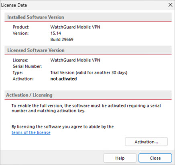Click the 'License:' label
The image size is (175, 165).
[x=20, y=60]
